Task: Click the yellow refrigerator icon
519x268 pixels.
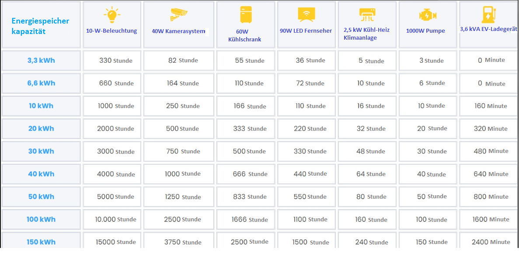Action: point(246,15)
